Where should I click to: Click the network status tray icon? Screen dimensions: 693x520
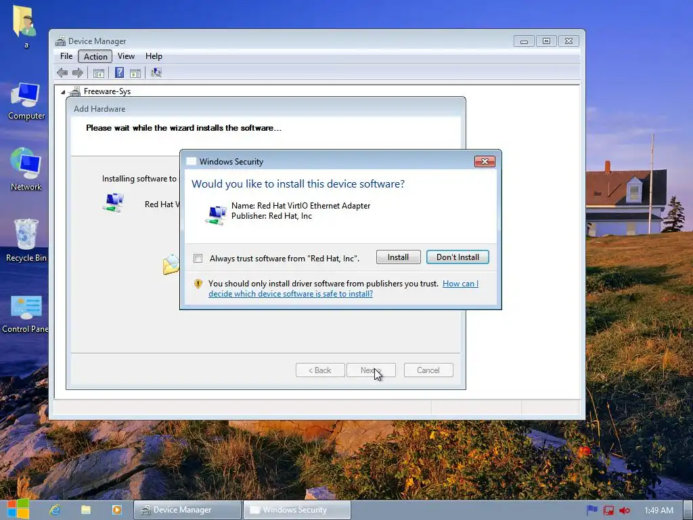tap(608, 511)
